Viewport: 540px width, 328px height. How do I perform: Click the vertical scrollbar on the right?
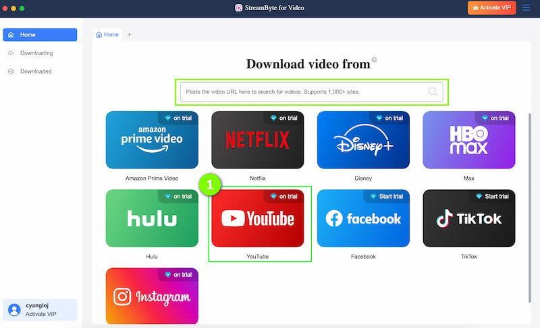pyautogui.click(x=529, y=208)
